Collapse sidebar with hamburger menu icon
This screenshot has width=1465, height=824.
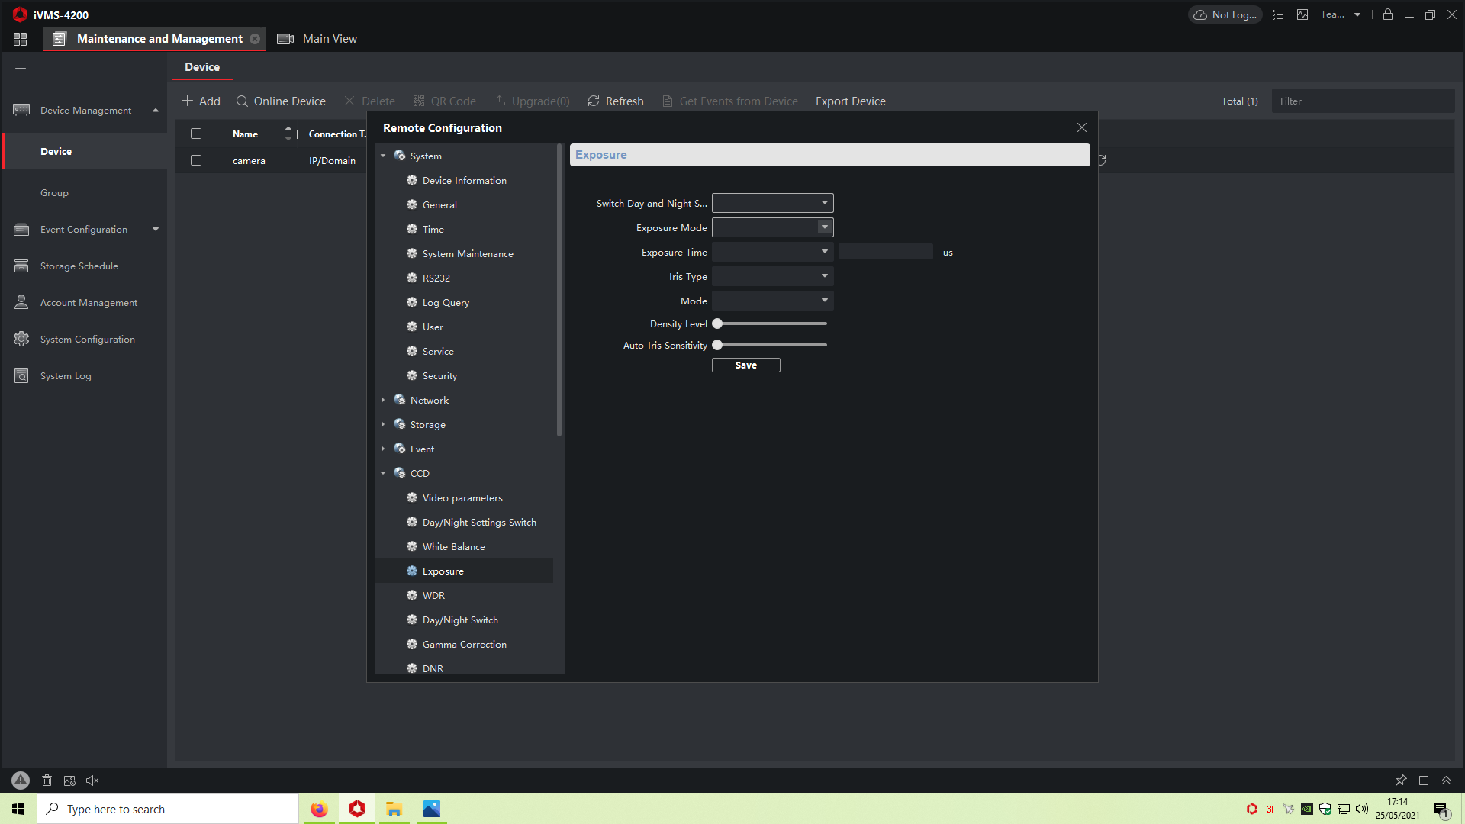point(21,72)
